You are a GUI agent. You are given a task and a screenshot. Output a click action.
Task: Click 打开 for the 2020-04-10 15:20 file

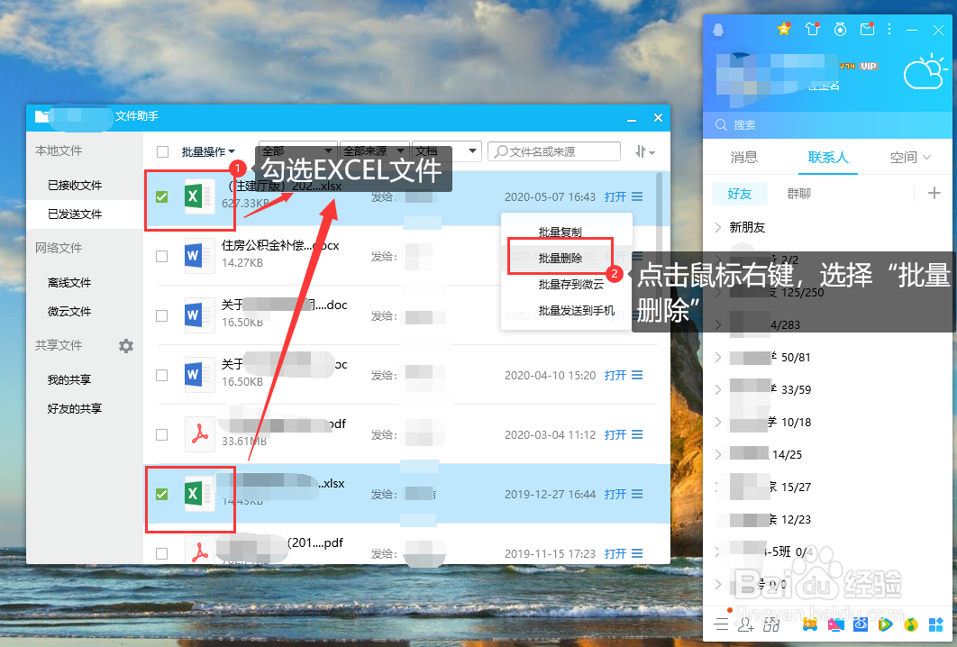tap(615, 375)
